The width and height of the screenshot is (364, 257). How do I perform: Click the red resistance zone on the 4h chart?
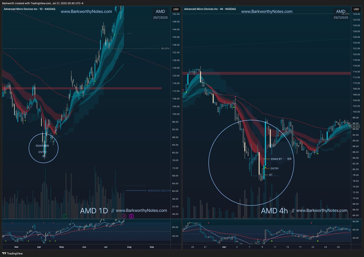(x=266, y=73)
